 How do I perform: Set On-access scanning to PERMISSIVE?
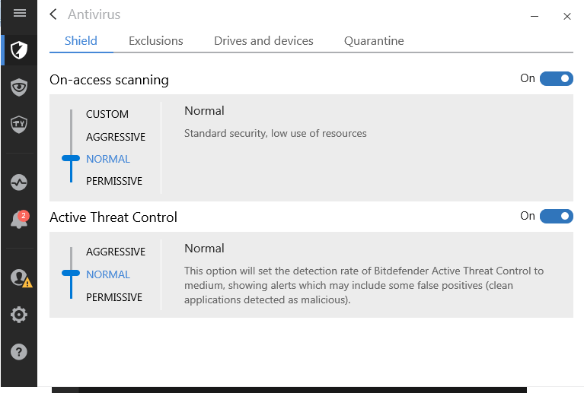tap(114, 181)
